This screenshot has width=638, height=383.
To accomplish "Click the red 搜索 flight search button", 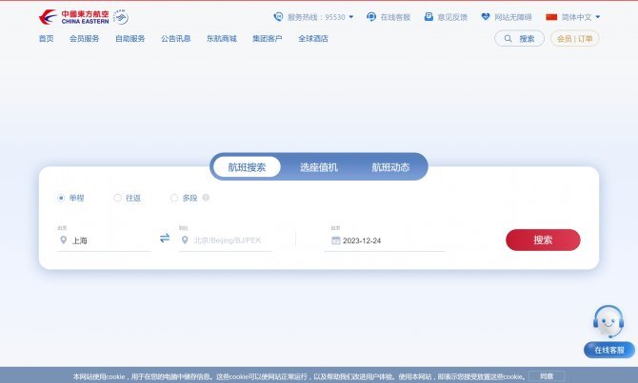I will pyautogui.click(x=543, y=239).
